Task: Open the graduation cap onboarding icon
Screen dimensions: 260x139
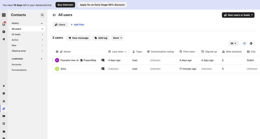Action: (x=4, y=132)
